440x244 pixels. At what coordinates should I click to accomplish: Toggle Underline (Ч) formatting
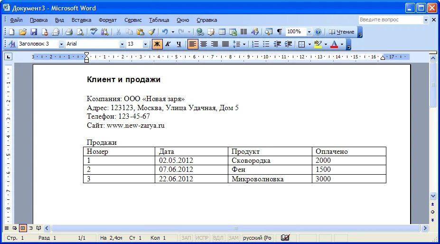(x=179, y=44)
